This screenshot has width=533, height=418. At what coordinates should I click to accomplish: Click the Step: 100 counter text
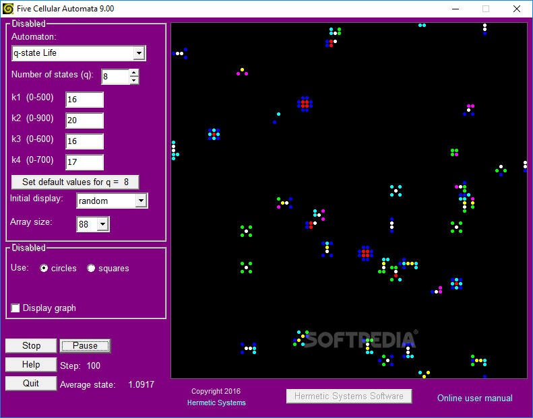(80, 365)
